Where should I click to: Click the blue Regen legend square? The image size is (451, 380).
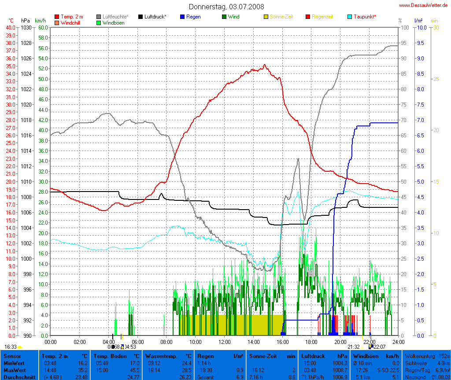point(182,17)
